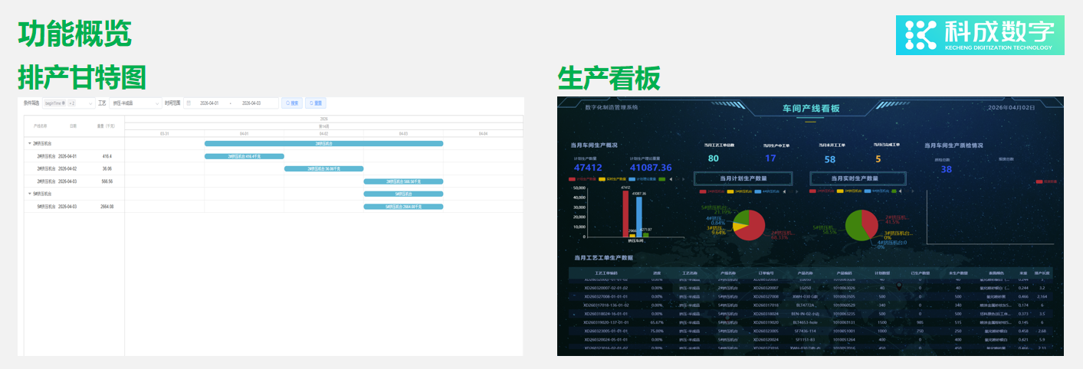
Task: Remove the beginTime filter tag
Action: point(63,103)
